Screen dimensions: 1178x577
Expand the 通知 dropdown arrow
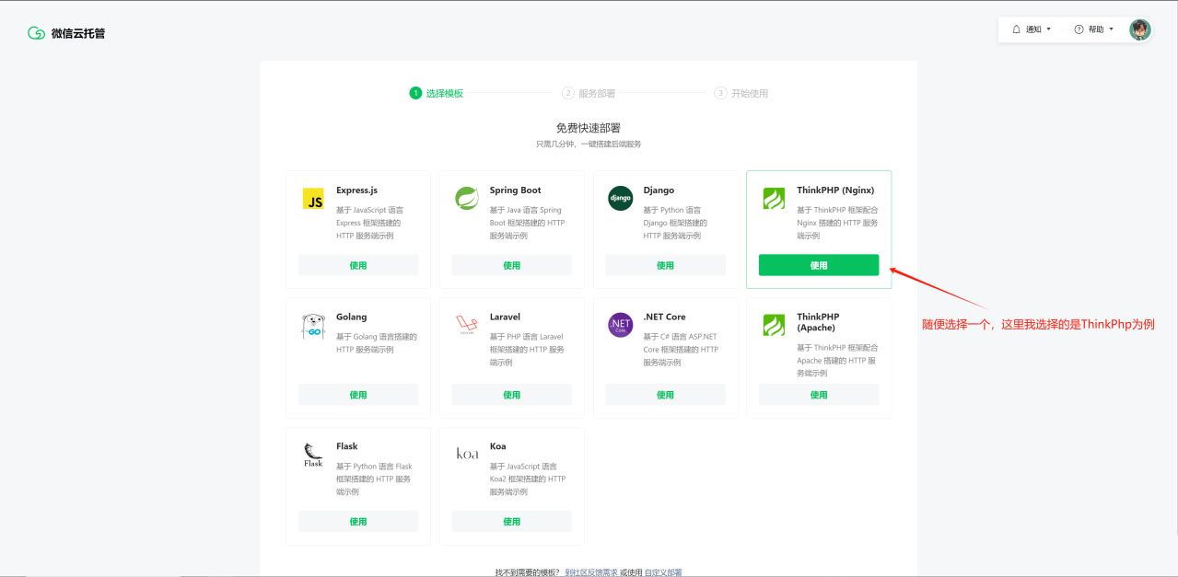[x=1048, y=29]
